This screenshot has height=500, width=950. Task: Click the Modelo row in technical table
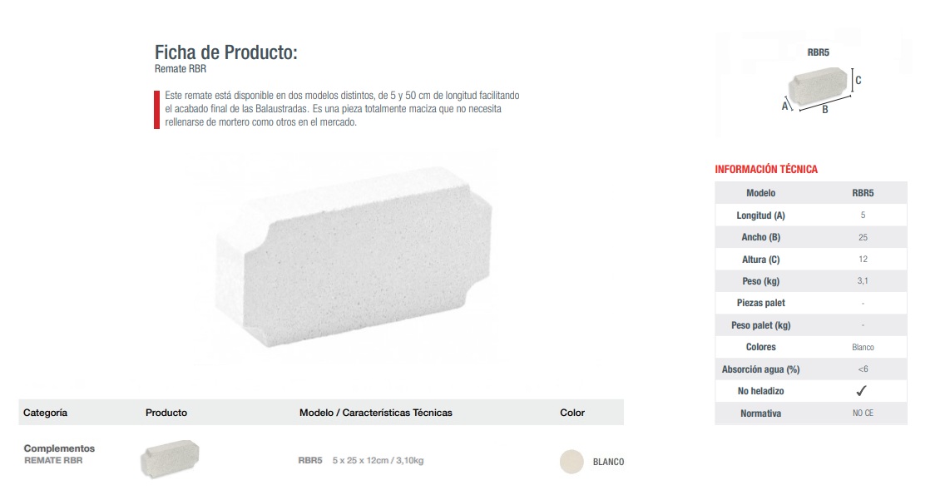(x=810, y=193)
